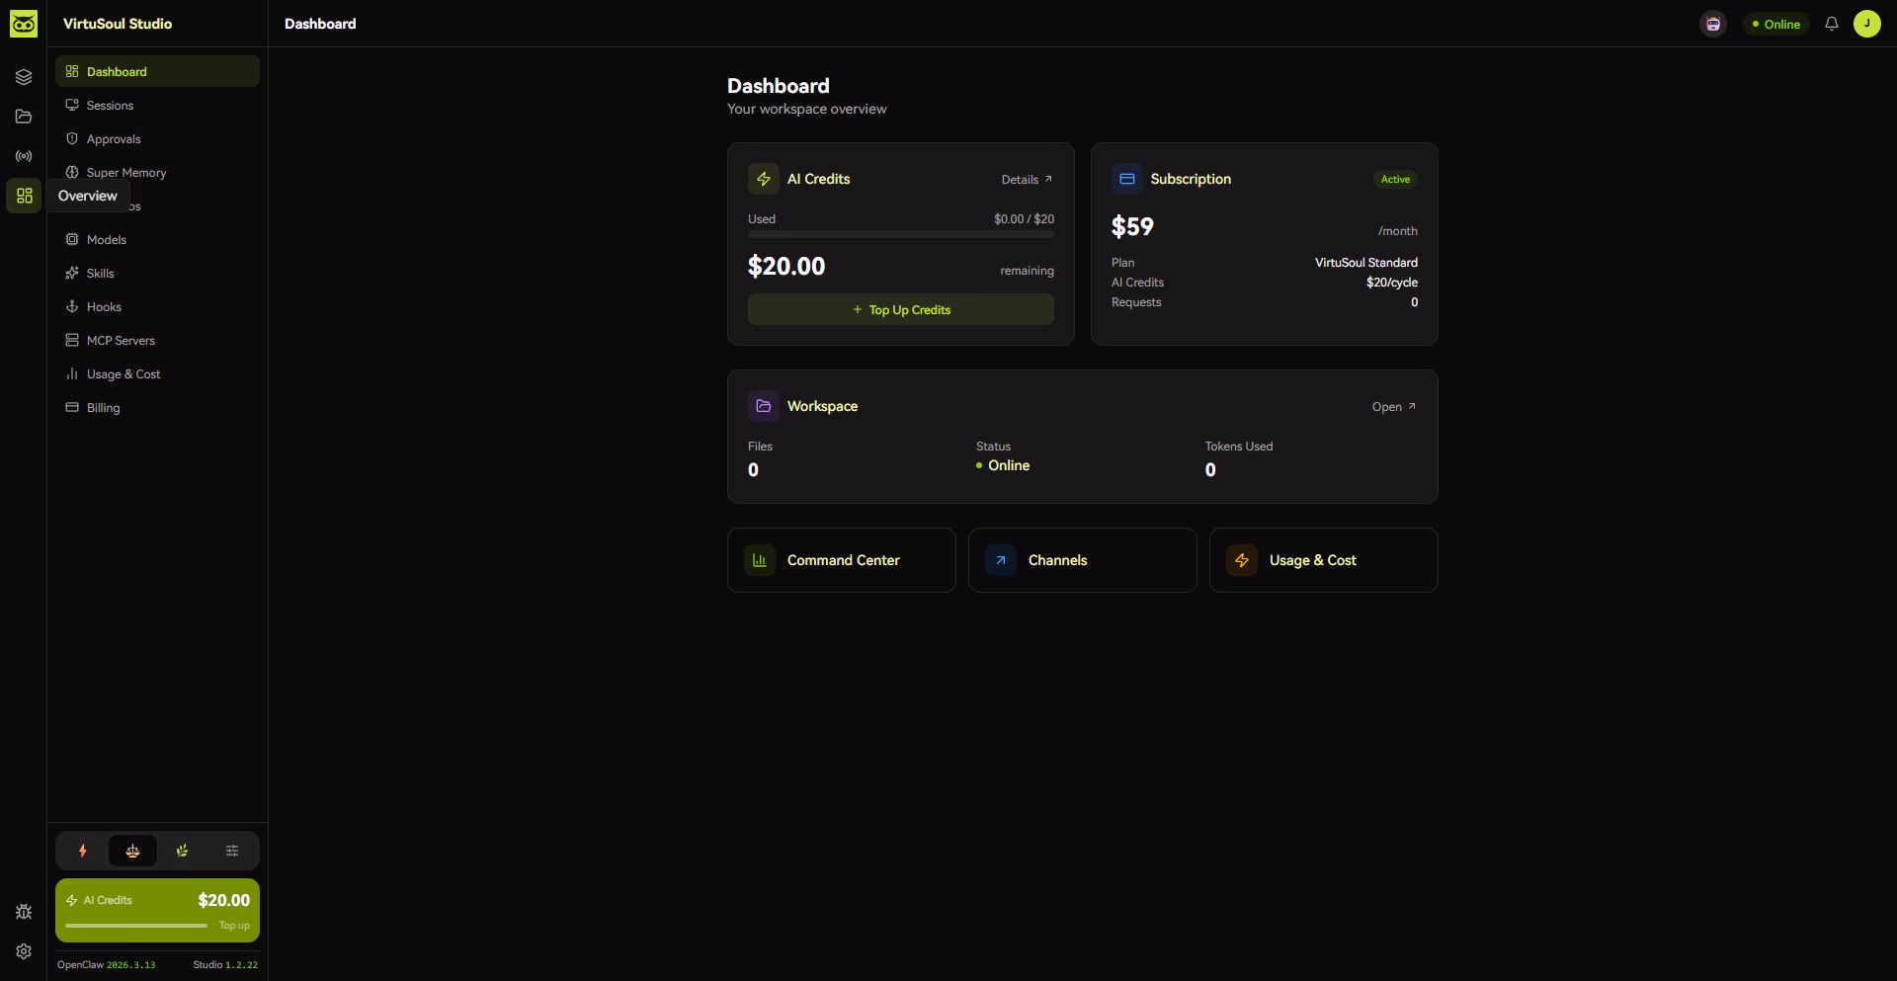Viewport: 1897px width, 981px height.
Task: Open Hooks in the sidebar
Action: point(157,306)
